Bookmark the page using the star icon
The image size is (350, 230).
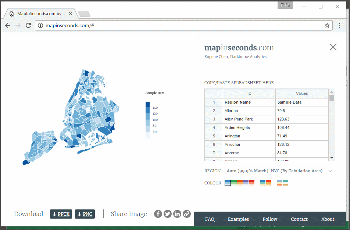[327, 25]
